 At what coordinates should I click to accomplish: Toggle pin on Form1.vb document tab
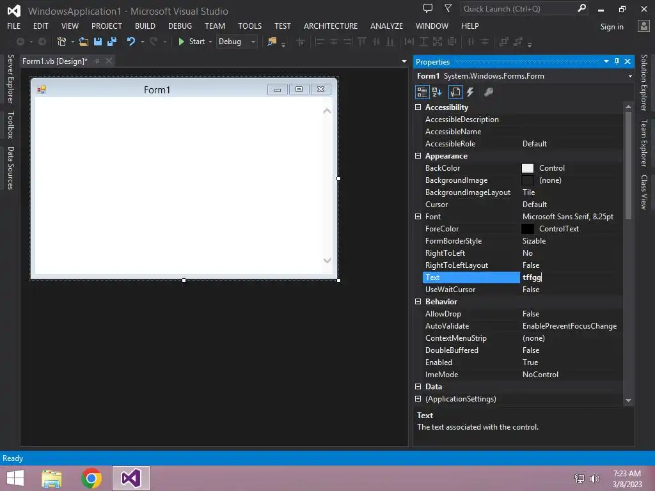coord(97,61)
